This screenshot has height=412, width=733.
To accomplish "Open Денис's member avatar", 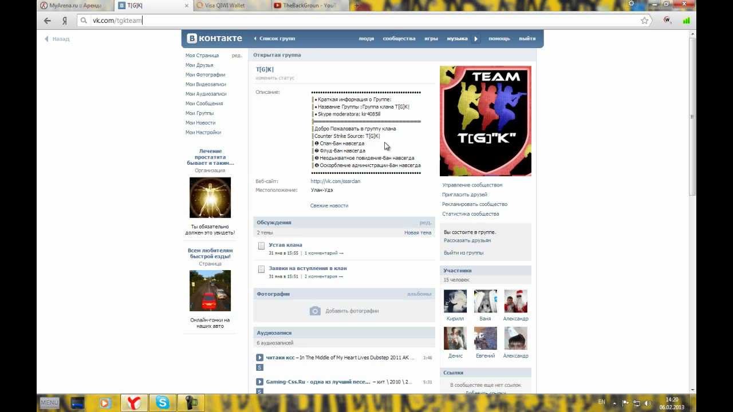I will click(x=455, y=338).
